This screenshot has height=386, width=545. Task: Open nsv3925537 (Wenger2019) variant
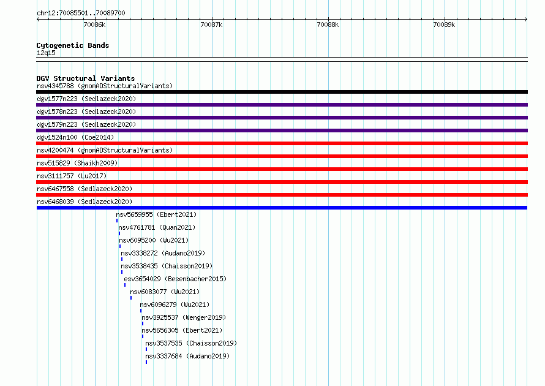click(184, 317)
